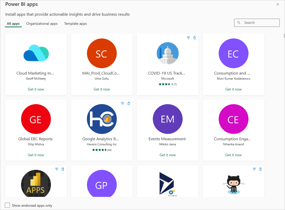Click publisher name Microsoft
285x210 pixels.
point(168,79)
